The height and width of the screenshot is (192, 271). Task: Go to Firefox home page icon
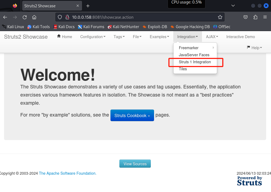tap(34, 17)
